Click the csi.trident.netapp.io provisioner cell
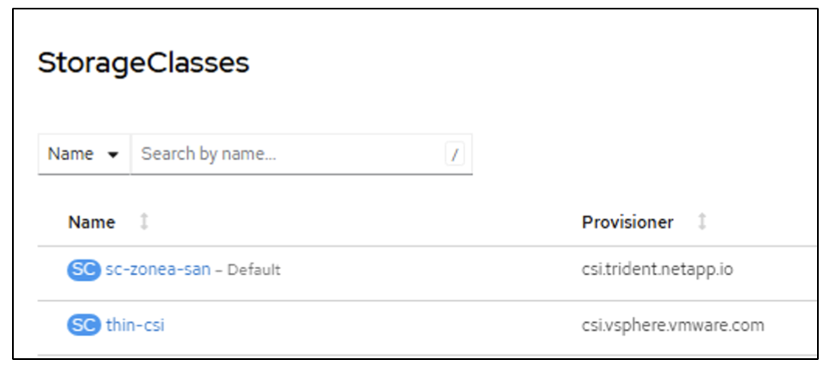Image resolution: width=829 pixels, height=366 pixels. (x=657, y=270)
